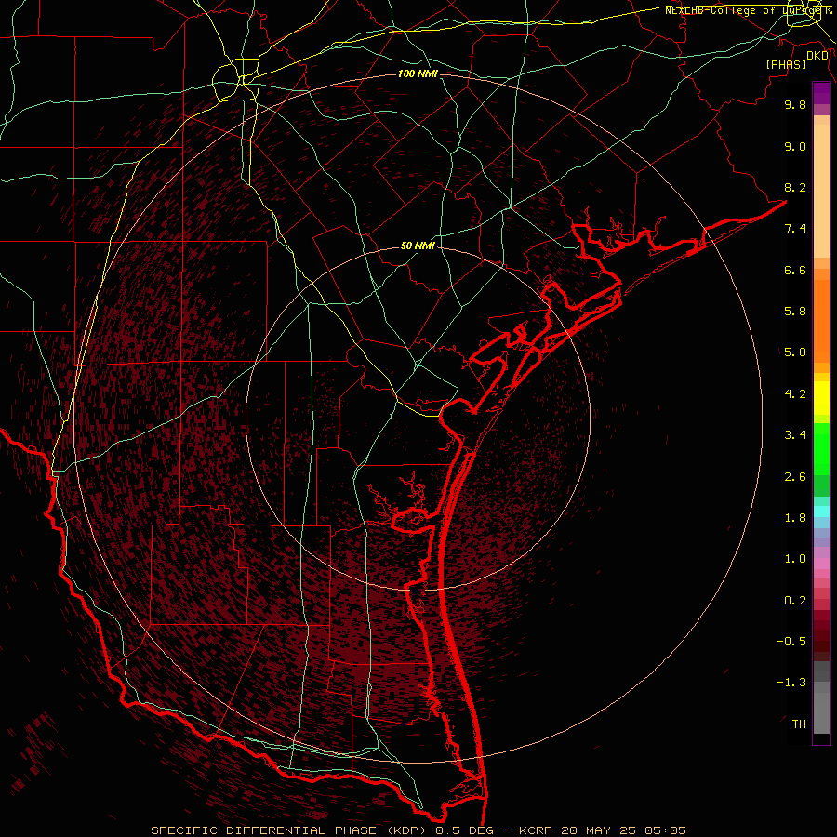Pick the yellow band of the color scale
This screenshot has width=837, height=837.
coord(821,398)
